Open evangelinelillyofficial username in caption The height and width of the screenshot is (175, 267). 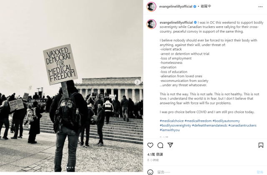pyautogui.click(x=176, y=23)
